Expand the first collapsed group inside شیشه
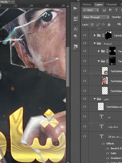The width and height of the screenshot is (122, 163). (x=99, y=51)
